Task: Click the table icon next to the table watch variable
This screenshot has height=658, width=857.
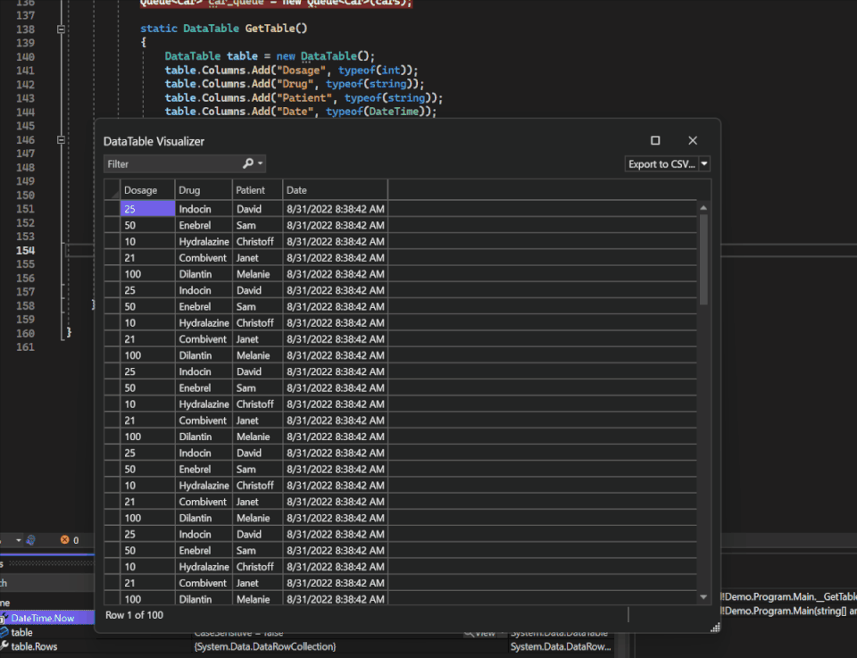Action: pos(5,632)
